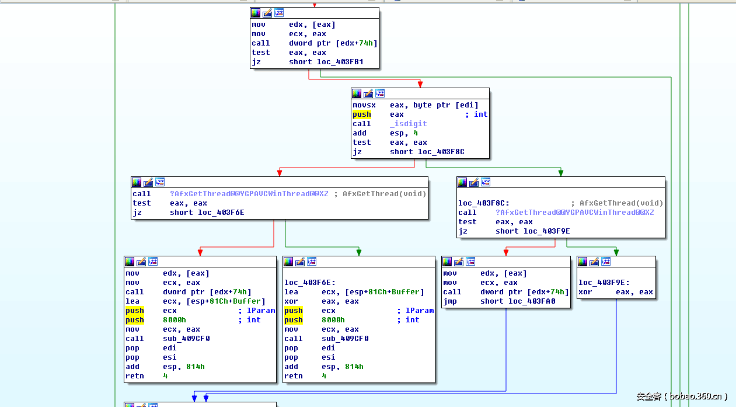This screenshot has height=407, width=736.
Task: Click the node color icon on the loc_403F6E block
Action: tap(288, 262)
